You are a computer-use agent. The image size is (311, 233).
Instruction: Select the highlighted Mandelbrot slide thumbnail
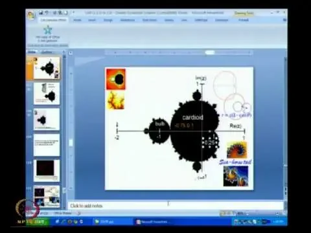coord(47,68)
